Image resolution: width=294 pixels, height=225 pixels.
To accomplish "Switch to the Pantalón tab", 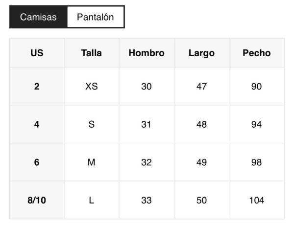I will [96, 17].
